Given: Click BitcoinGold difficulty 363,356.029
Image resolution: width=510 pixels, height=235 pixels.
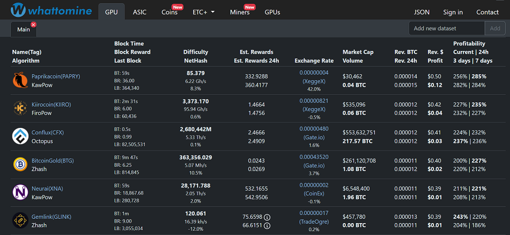Looking at the screenshot, I should tap(195, 158).
